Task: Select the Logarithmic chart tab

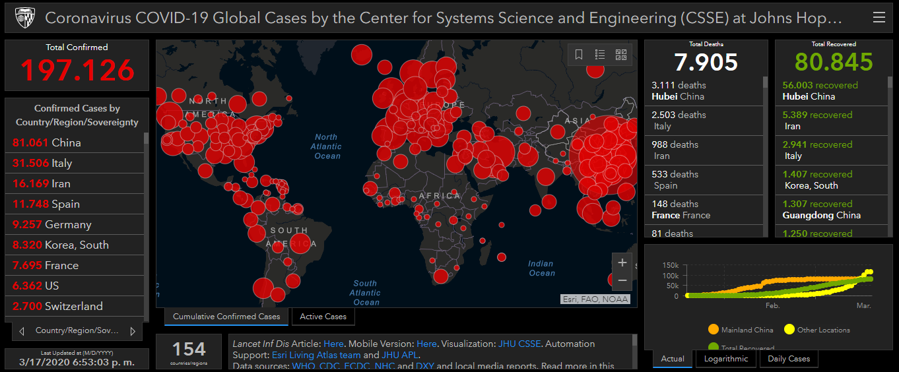Action: tap(726, 359)
